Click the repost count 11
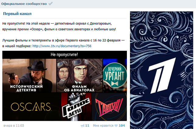The image size is (196, 129). coord(87,125)
